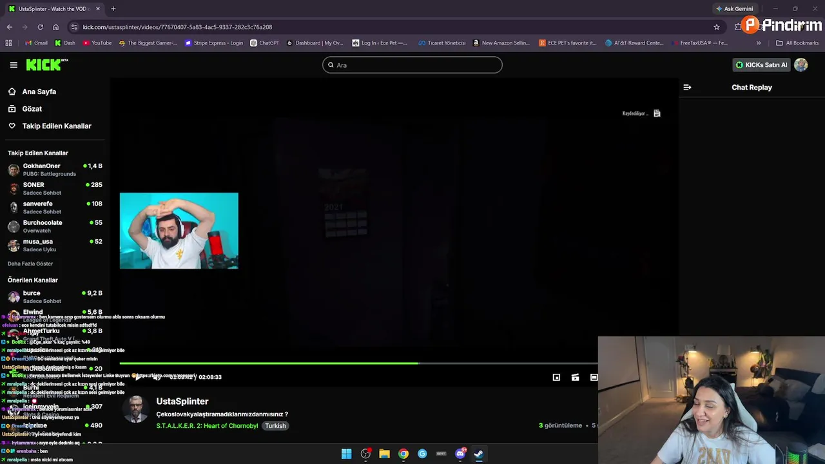
Task: Click GokhanOner channel avatar
Action: [14, 170]
